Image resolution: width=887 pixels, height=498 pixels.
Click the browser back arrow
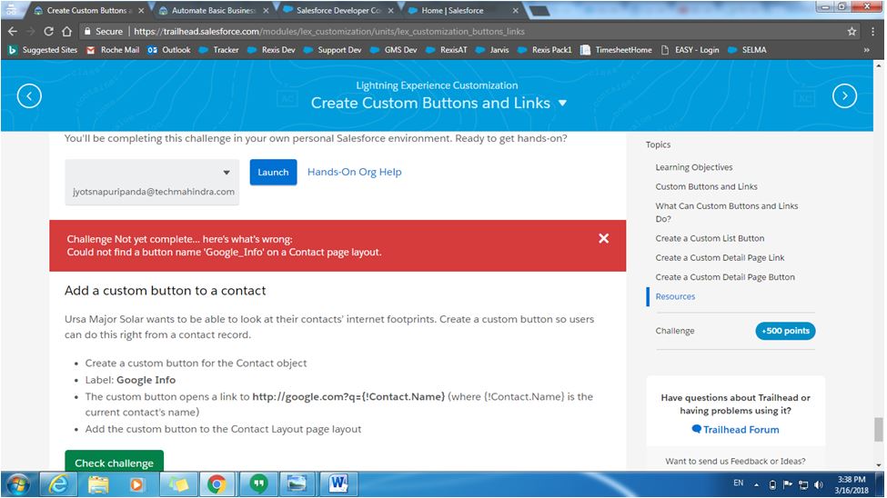(12, 31)
